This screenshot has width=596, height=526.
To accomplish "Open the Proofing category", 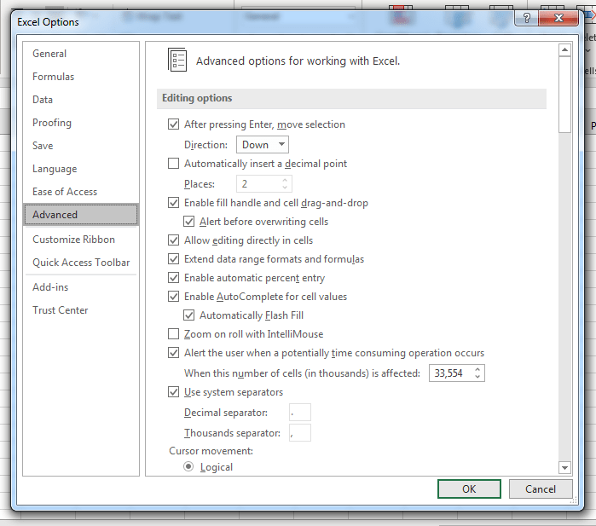I will pyautogui.click(x=81, y=123).
